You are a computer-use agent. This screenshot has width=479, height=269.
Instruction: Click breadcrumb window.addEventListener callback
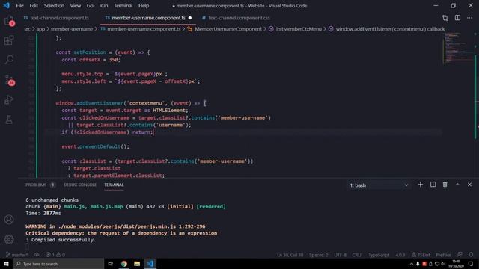tap(386, 29)
